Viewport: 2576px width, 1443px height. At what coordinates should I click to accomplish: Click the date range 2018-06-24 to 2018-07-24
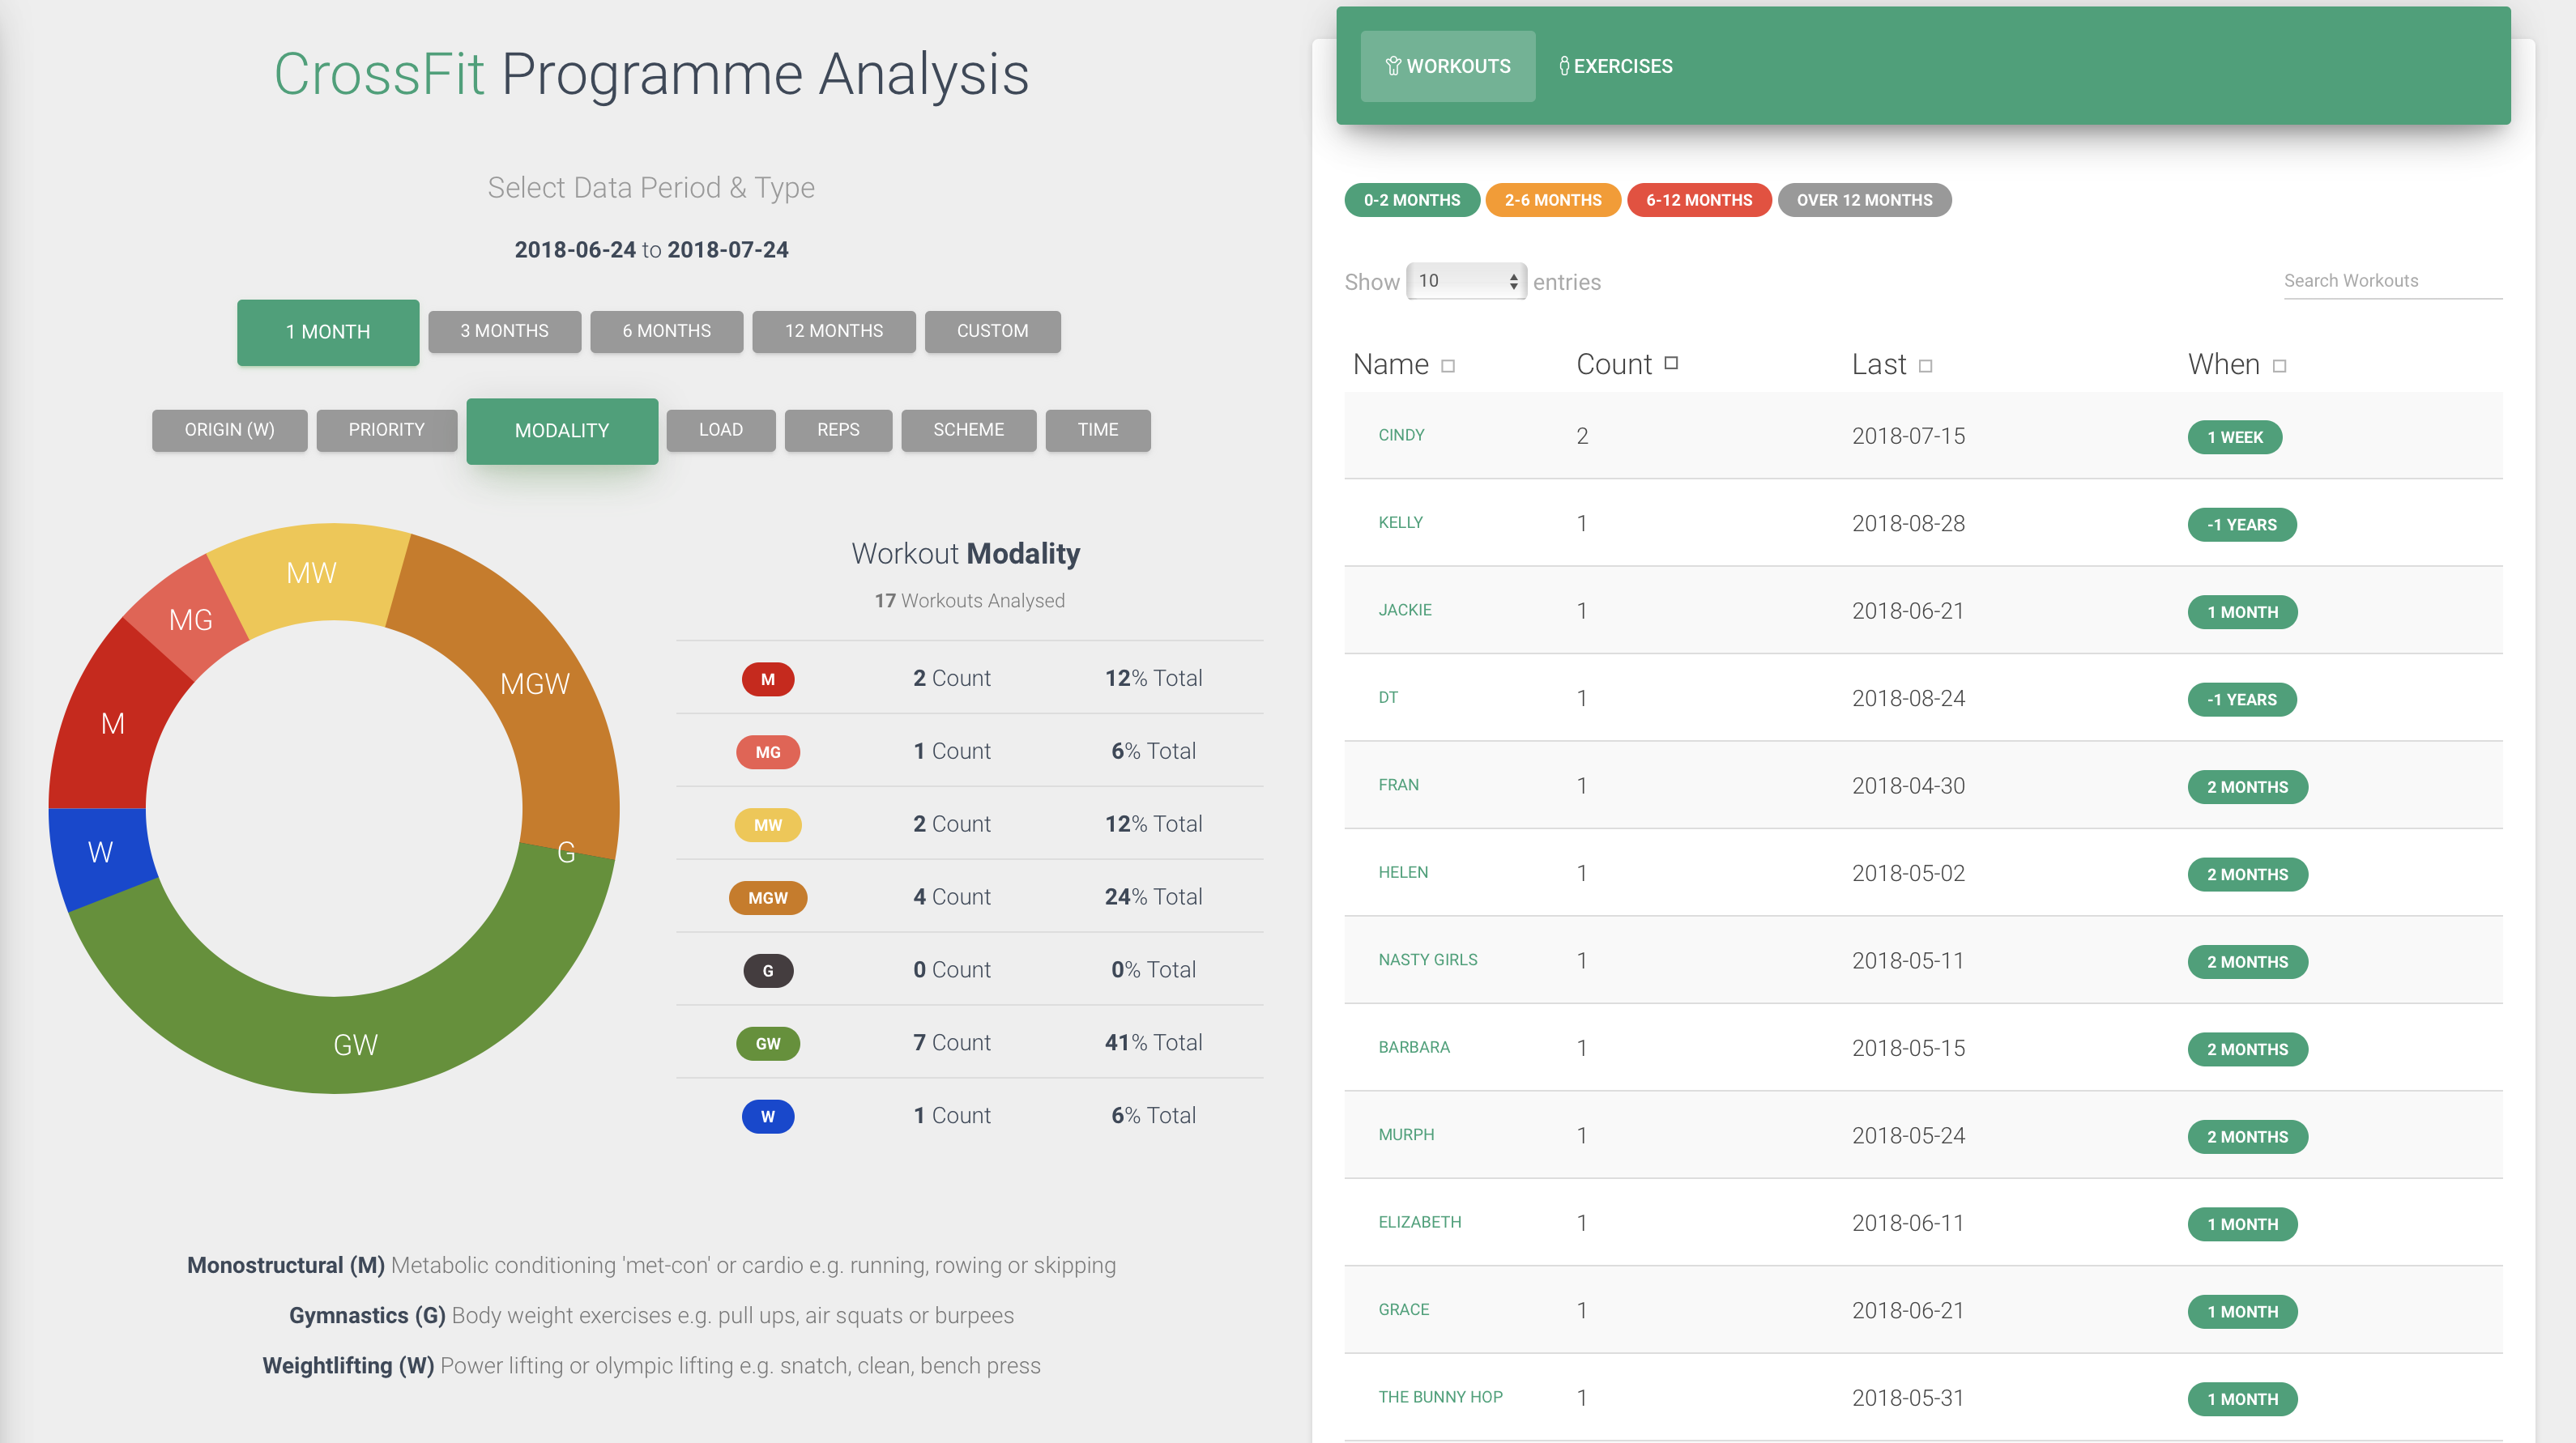tap(651, 250)
